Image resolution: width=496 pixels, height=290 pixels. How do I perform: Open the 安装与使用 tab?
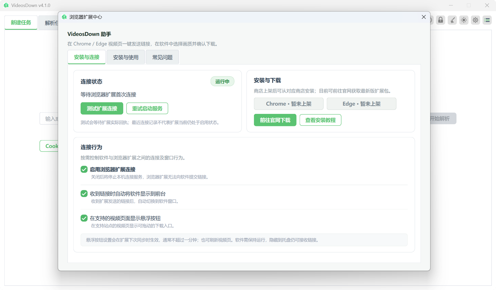126,57
